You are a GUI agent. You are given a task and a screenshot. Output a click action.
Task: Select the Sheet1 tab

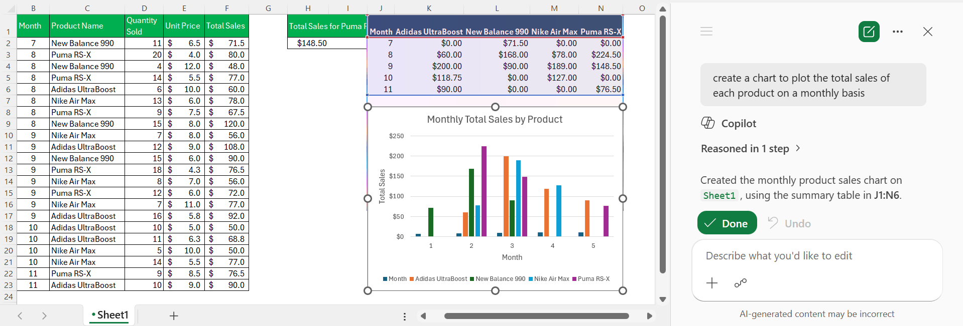109,315
